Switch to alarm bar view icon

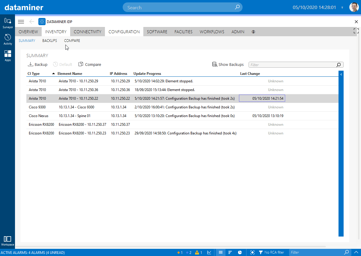pyautogui.click(x=230, y=252)
